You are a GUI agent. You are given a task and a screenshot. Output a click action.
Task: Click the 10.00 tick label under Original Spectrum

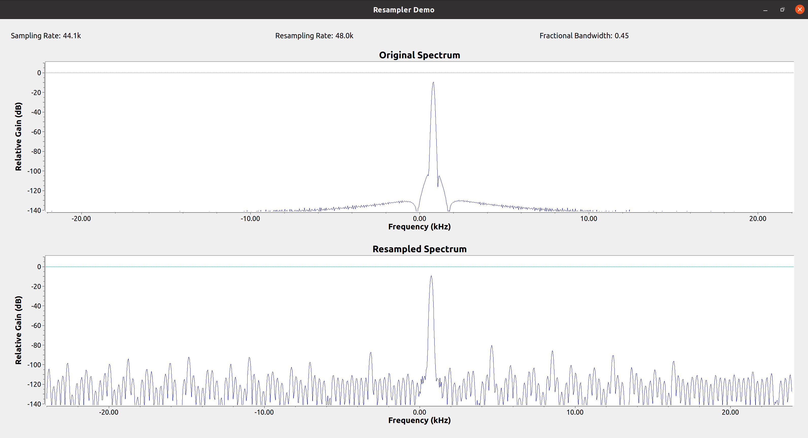click(589, 219)
